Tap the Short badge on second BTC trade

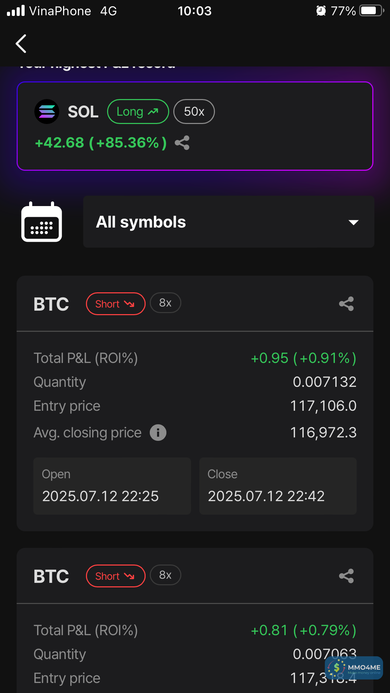[115, 576]
